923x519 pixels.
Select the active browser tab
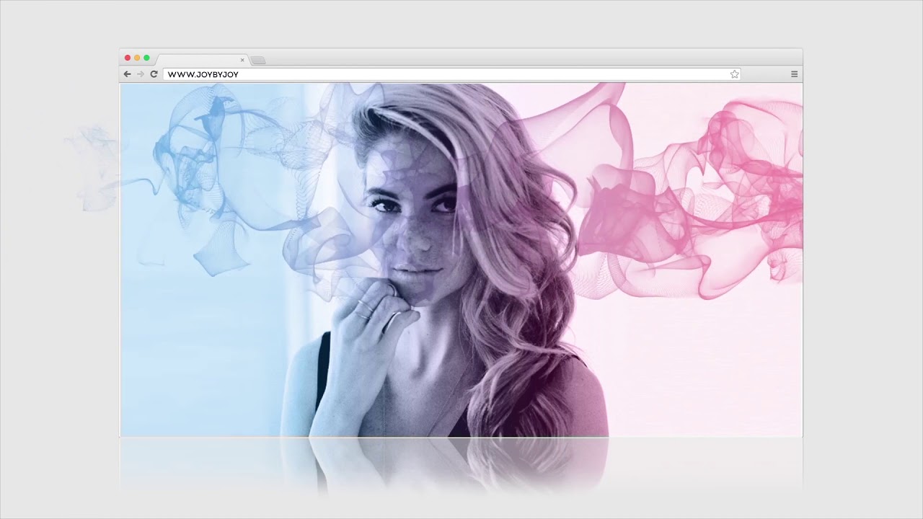coord(202,60)
